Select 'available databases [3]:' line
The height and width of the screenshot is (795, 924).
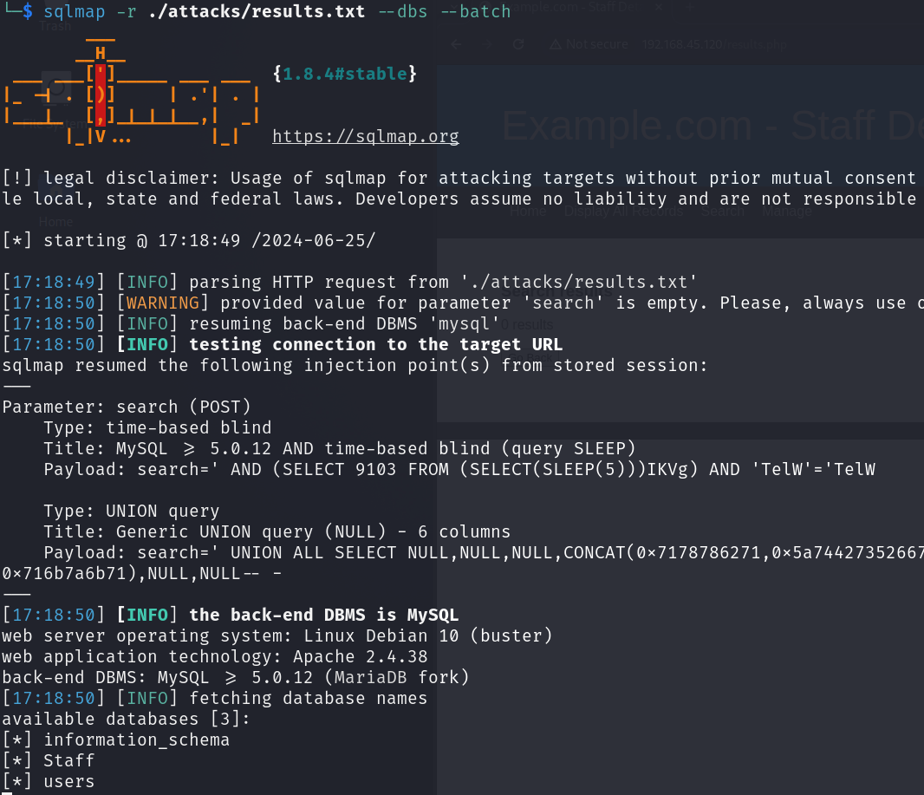click(x=126, y=719)
